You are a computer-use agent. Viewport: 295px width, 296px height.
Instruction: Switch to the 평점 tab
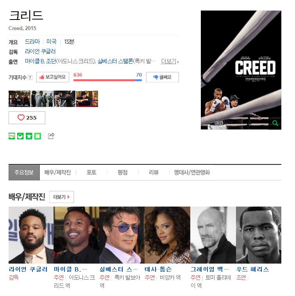coord(123,172)
